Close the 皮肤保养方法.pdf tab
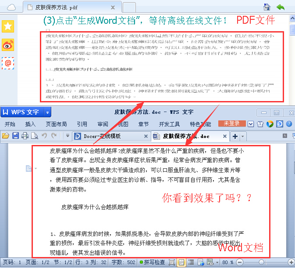This screenshot has width=295, height=268. 113,7
